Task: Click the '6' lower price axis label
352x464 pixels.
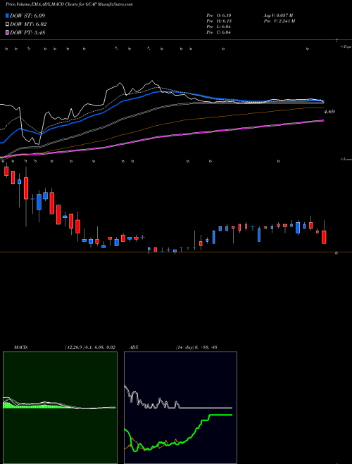Action: click(336, 253)
